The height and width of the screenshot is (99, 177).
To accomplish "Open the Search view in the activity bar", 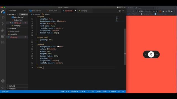I will tap(3, 18).
